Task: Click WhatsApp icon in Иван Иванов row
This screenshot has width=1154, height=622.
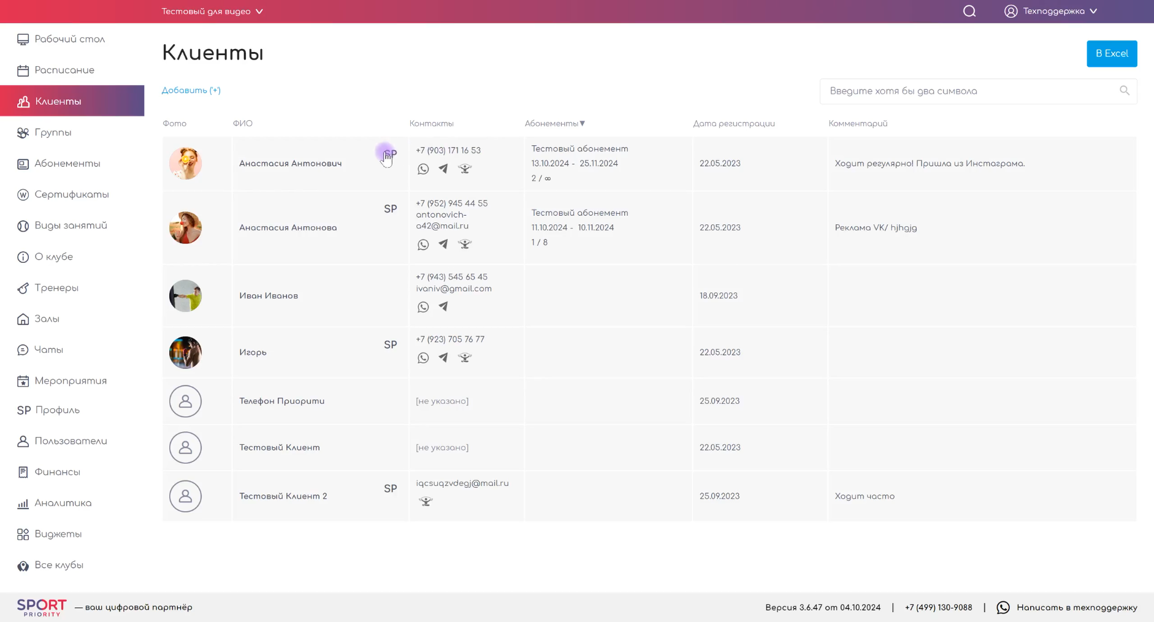Action: [423, 307]
